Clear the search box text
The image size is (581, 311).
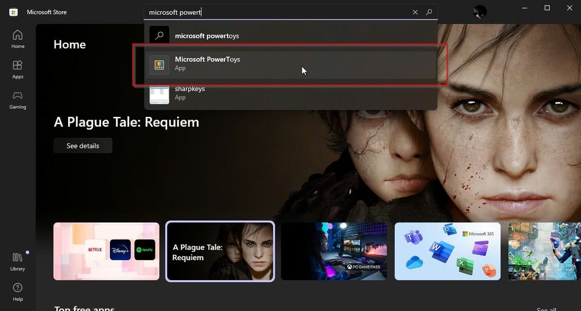415,12
